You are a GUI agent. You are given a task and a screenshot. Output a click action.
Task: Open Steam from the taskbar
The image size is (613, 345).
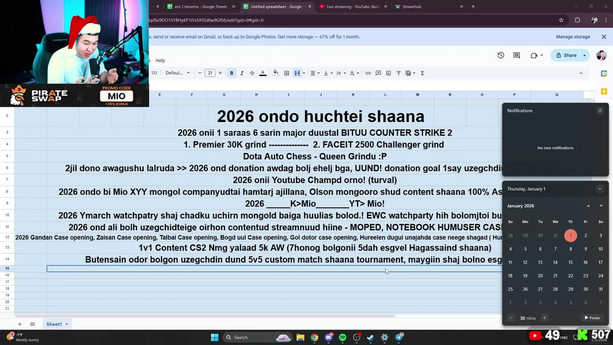pos(370,337)
